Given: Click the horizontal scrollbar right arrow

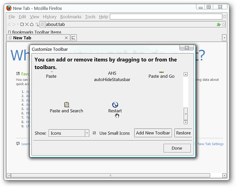Looking at the screenshot, I should tap(224, 175).
